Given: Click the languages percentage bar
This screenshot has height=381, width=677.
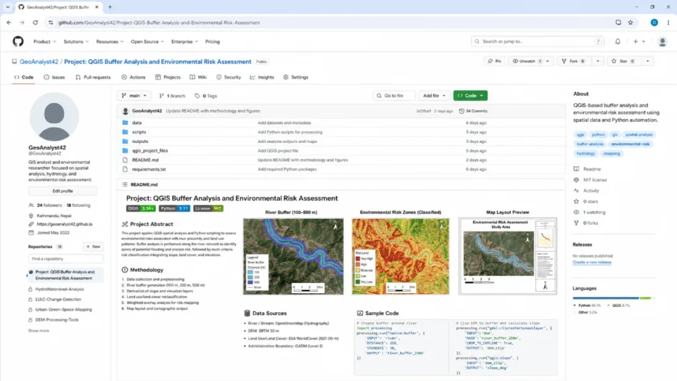Looking at the screenshot, I should click(614, 298).
